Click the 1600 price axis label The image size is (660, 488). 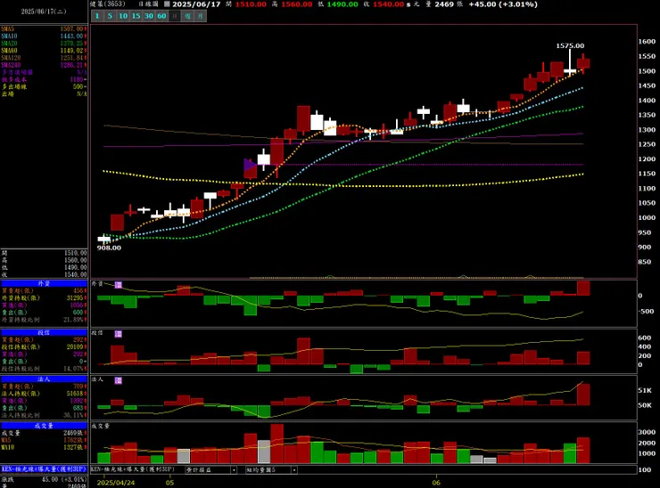pos(647,42)
